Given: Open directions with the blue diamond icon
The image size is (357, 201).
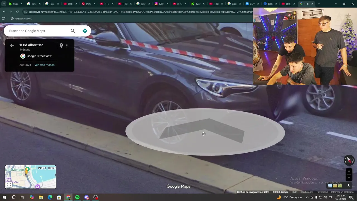Looking at the screenshot, I should [85, 31].
